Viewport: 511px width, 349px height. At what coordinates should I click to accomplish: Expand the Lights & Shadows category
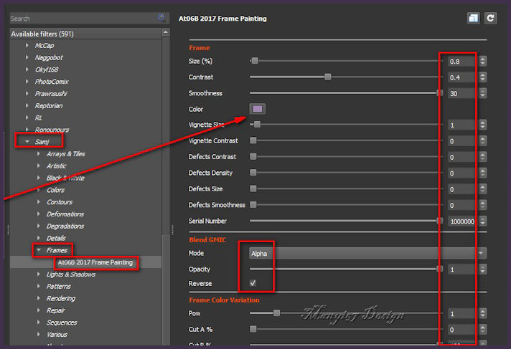tap(38, 274)
